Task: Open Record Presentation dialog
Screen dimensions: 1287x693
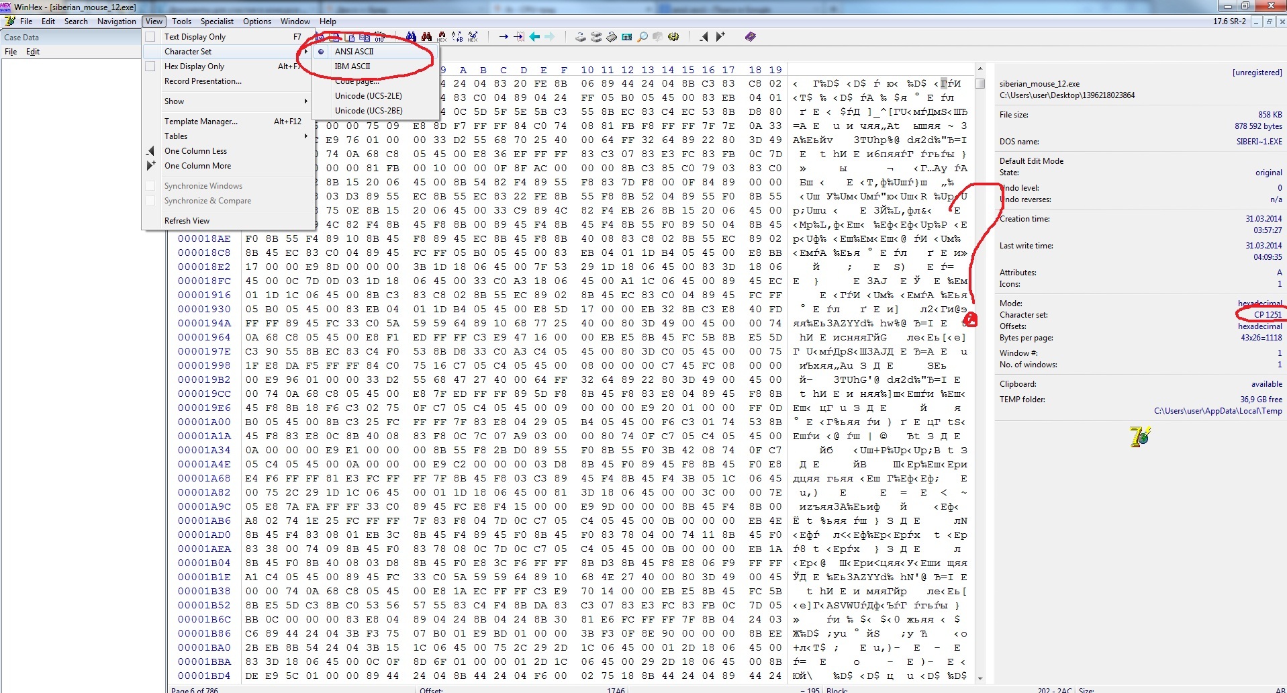Action: (228, 81)
